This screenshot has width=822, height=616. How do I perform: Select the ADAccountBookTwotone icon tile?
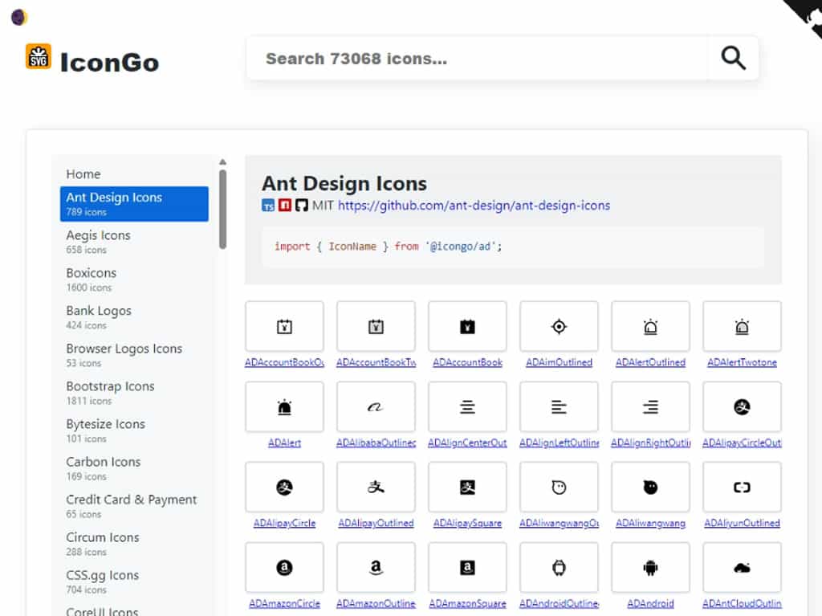[376, 326]
